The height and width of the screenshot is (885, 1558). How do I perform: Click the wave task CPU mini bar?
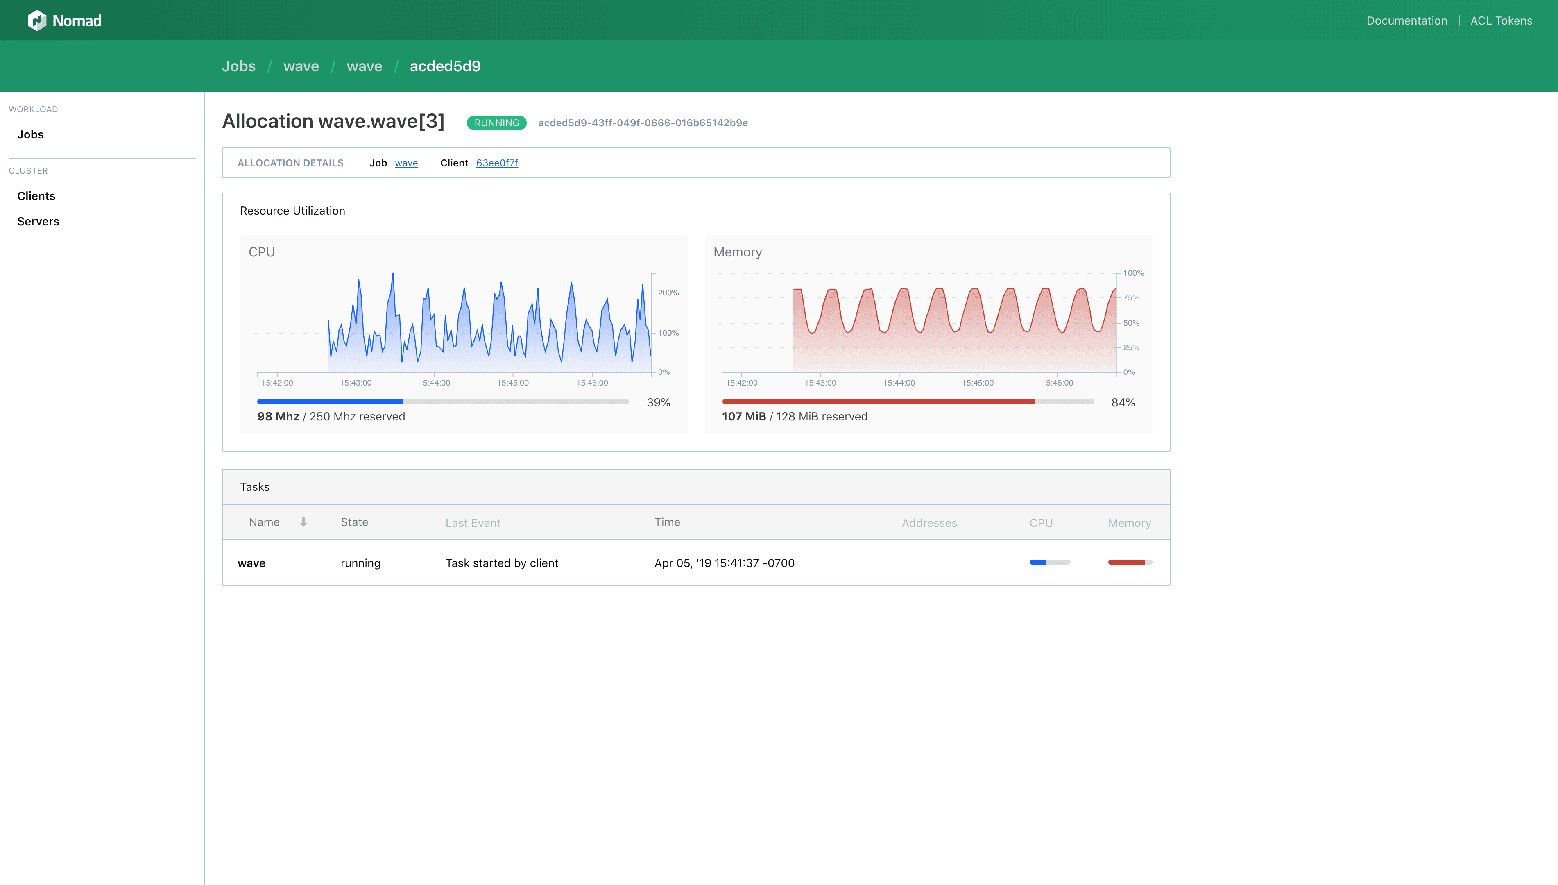tap(1050, 562)
